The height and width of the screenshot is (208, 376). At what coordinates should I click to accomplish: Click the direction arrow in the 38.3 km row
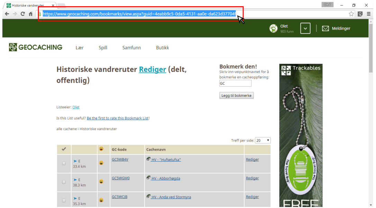75,180
